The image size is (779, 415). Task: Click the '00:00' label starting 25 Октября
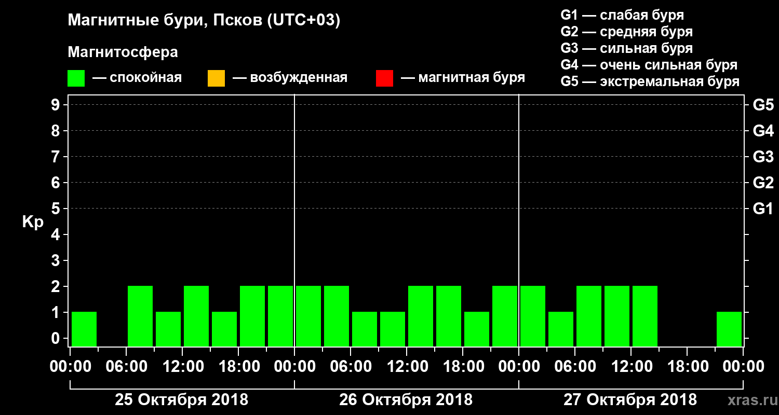(71, 366)
